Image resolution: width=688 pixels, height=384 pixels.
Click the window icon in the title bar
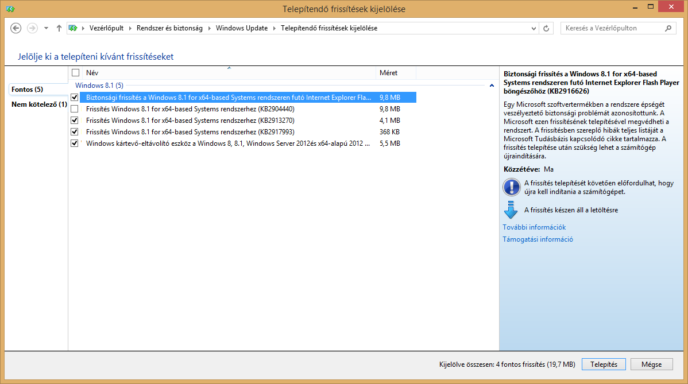[10, 9]
